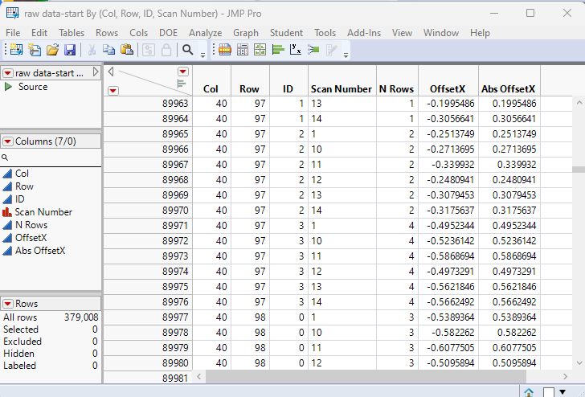
Task: Open the red triangle menu for Columns panel
Action: tap(8, 141)
